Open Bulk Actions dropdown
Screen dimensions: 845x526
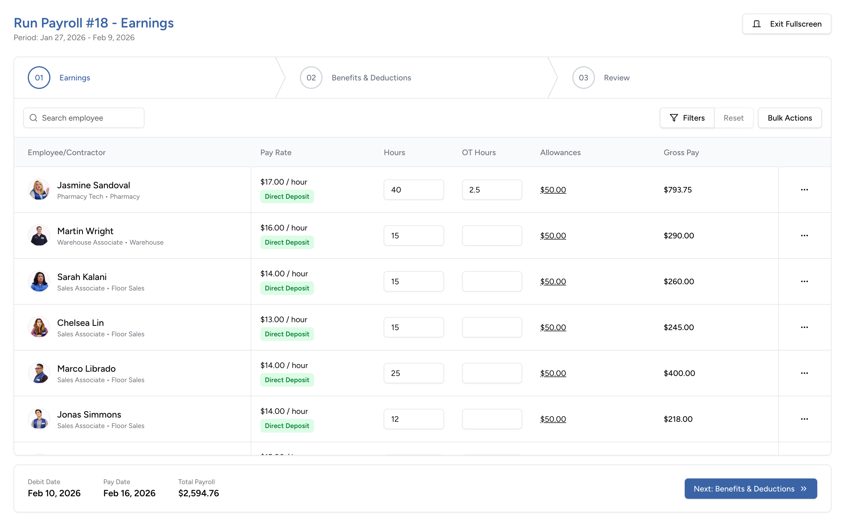790,117
